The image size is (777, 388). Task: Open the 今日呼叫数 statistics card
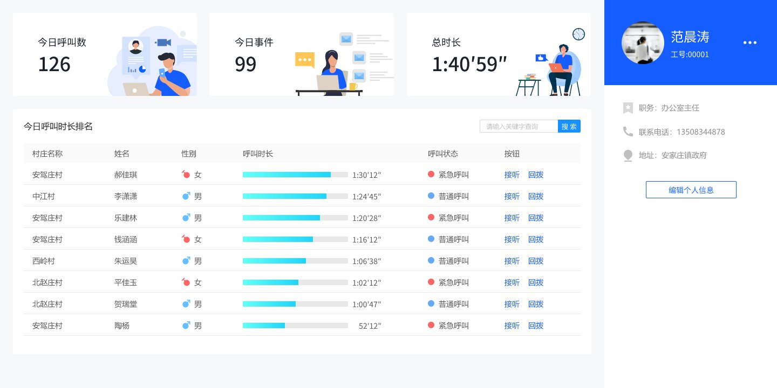105,54
